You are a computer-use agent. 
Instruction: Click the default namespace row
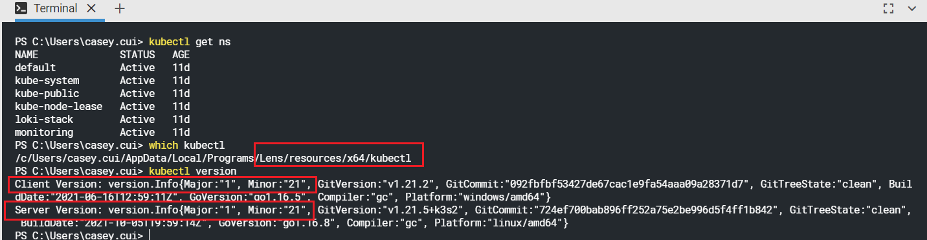tap(102, 67)
